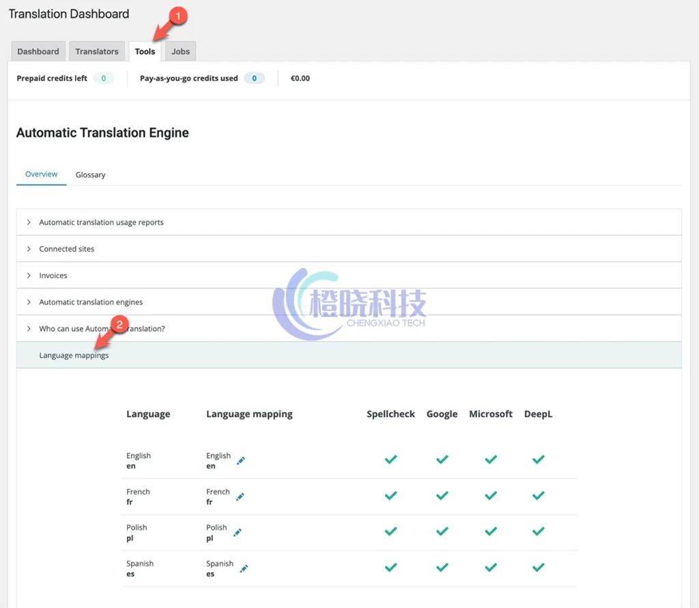699x608 pixels.
Task: Collapse the Language mappings section
Action: tap(74, 355)
